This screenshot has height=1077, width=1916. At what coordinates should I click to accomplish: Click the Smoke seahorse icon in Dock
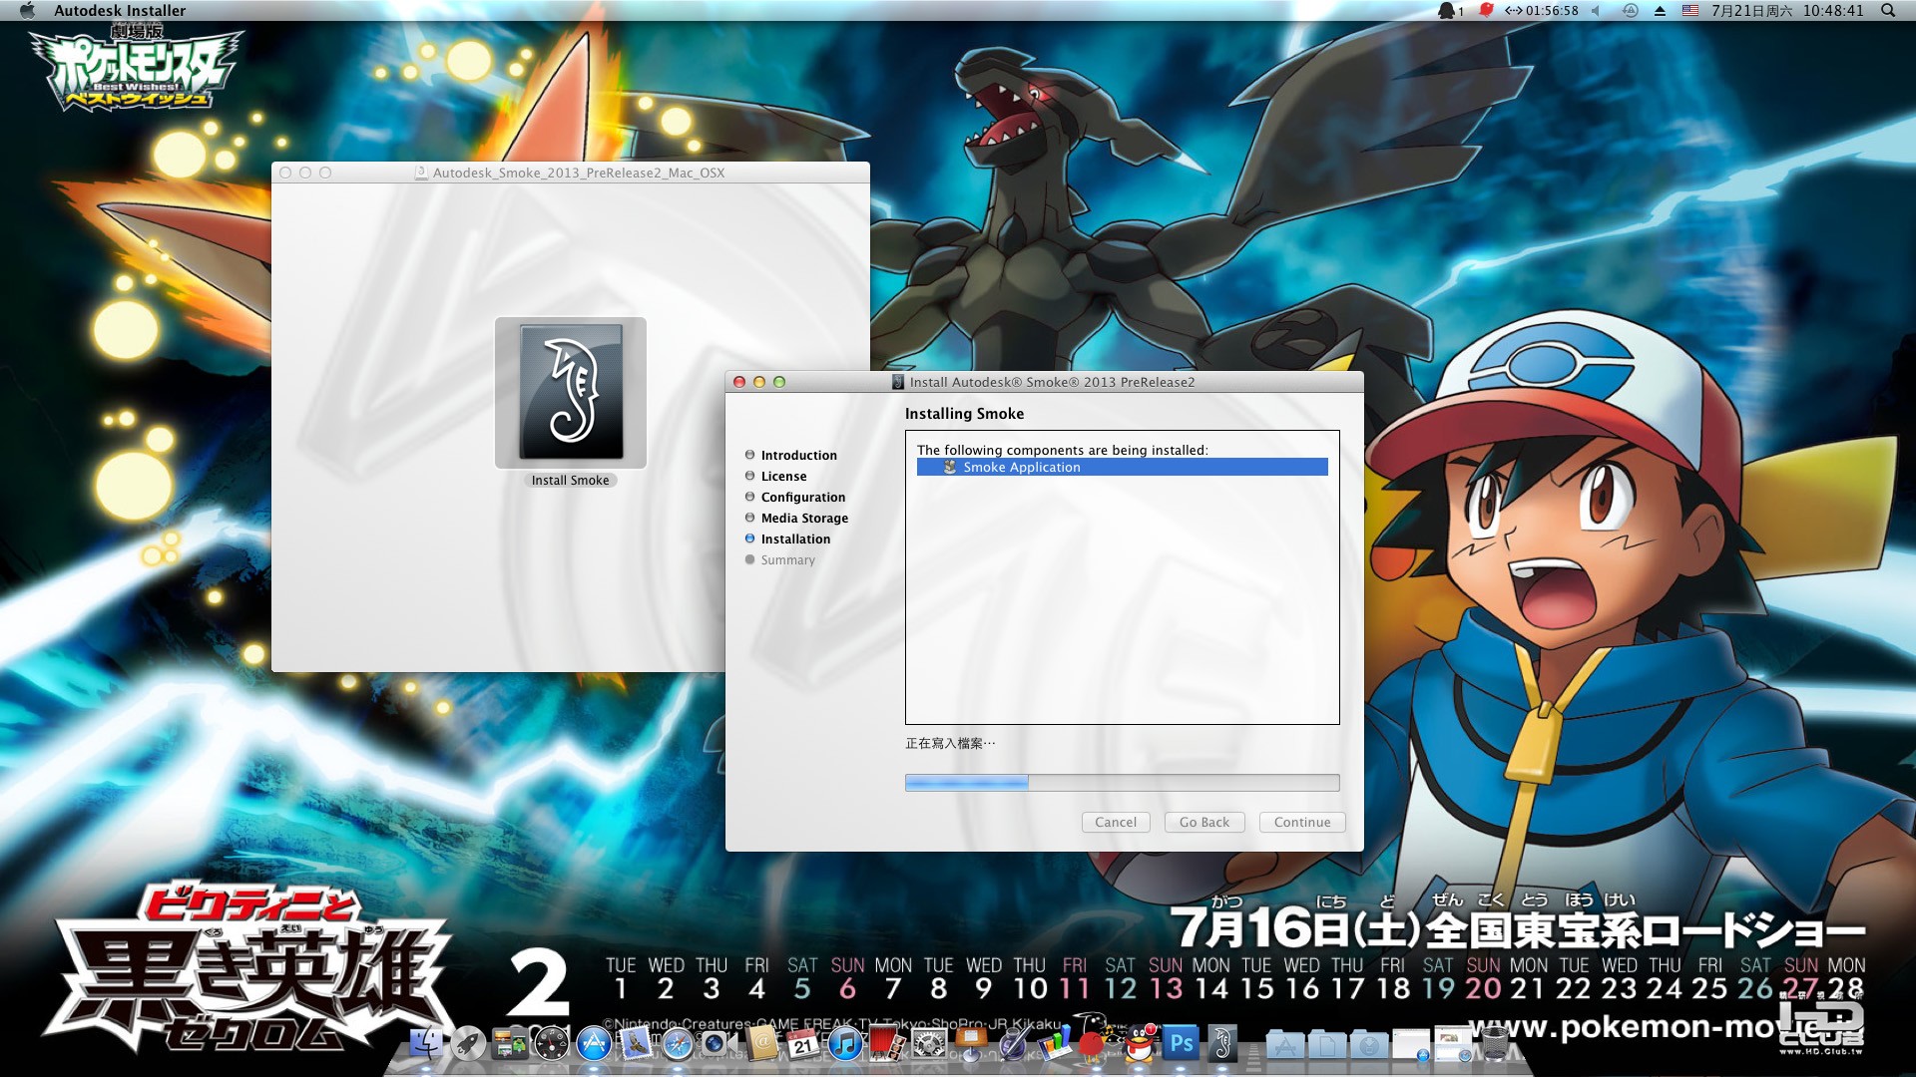click(1222, 1043)
